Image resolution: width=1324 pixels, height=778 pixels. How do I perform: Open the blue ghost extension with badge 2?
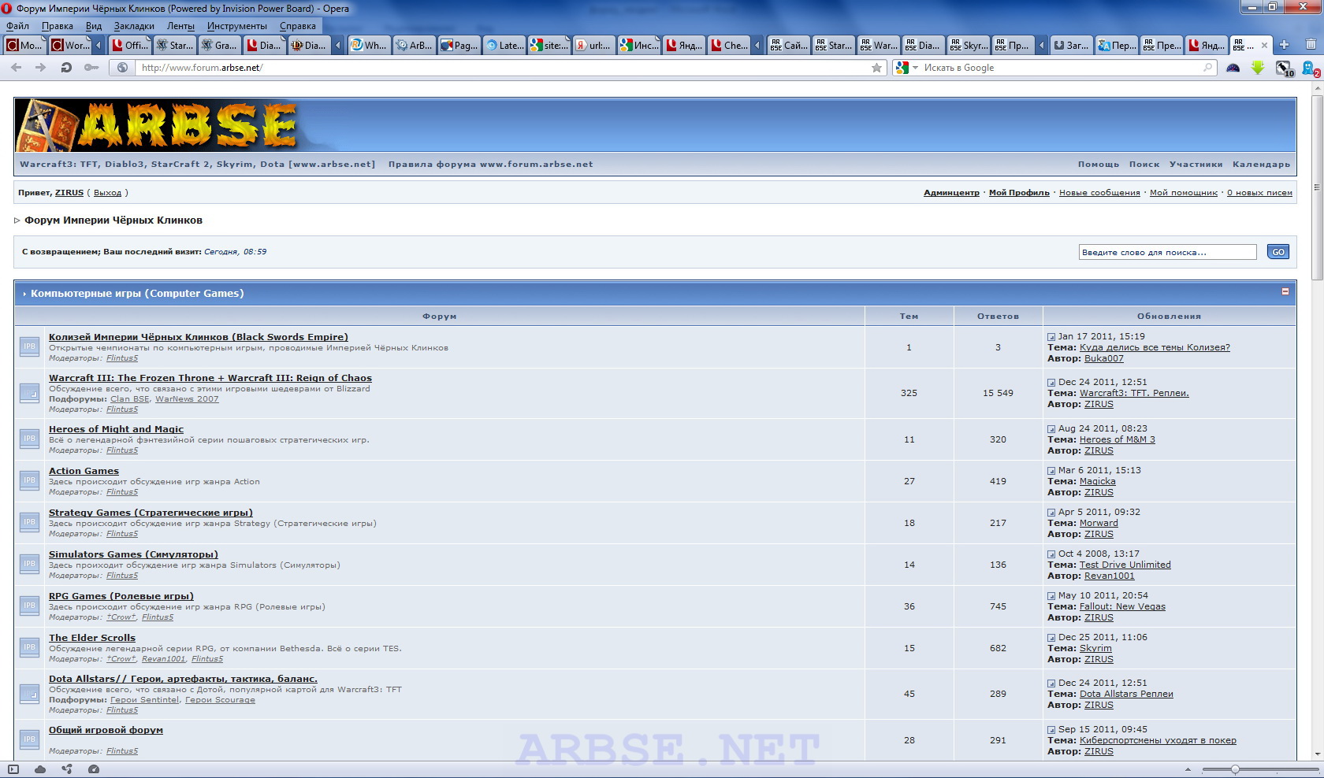(1310, 69)
